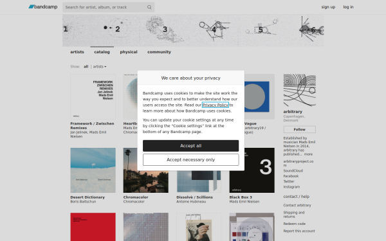Open the Privacy Policy link

215,105
